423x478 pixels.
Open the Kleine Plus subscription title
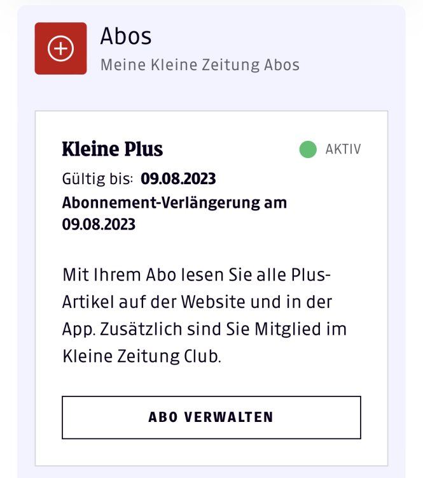[x=112, y=149]
